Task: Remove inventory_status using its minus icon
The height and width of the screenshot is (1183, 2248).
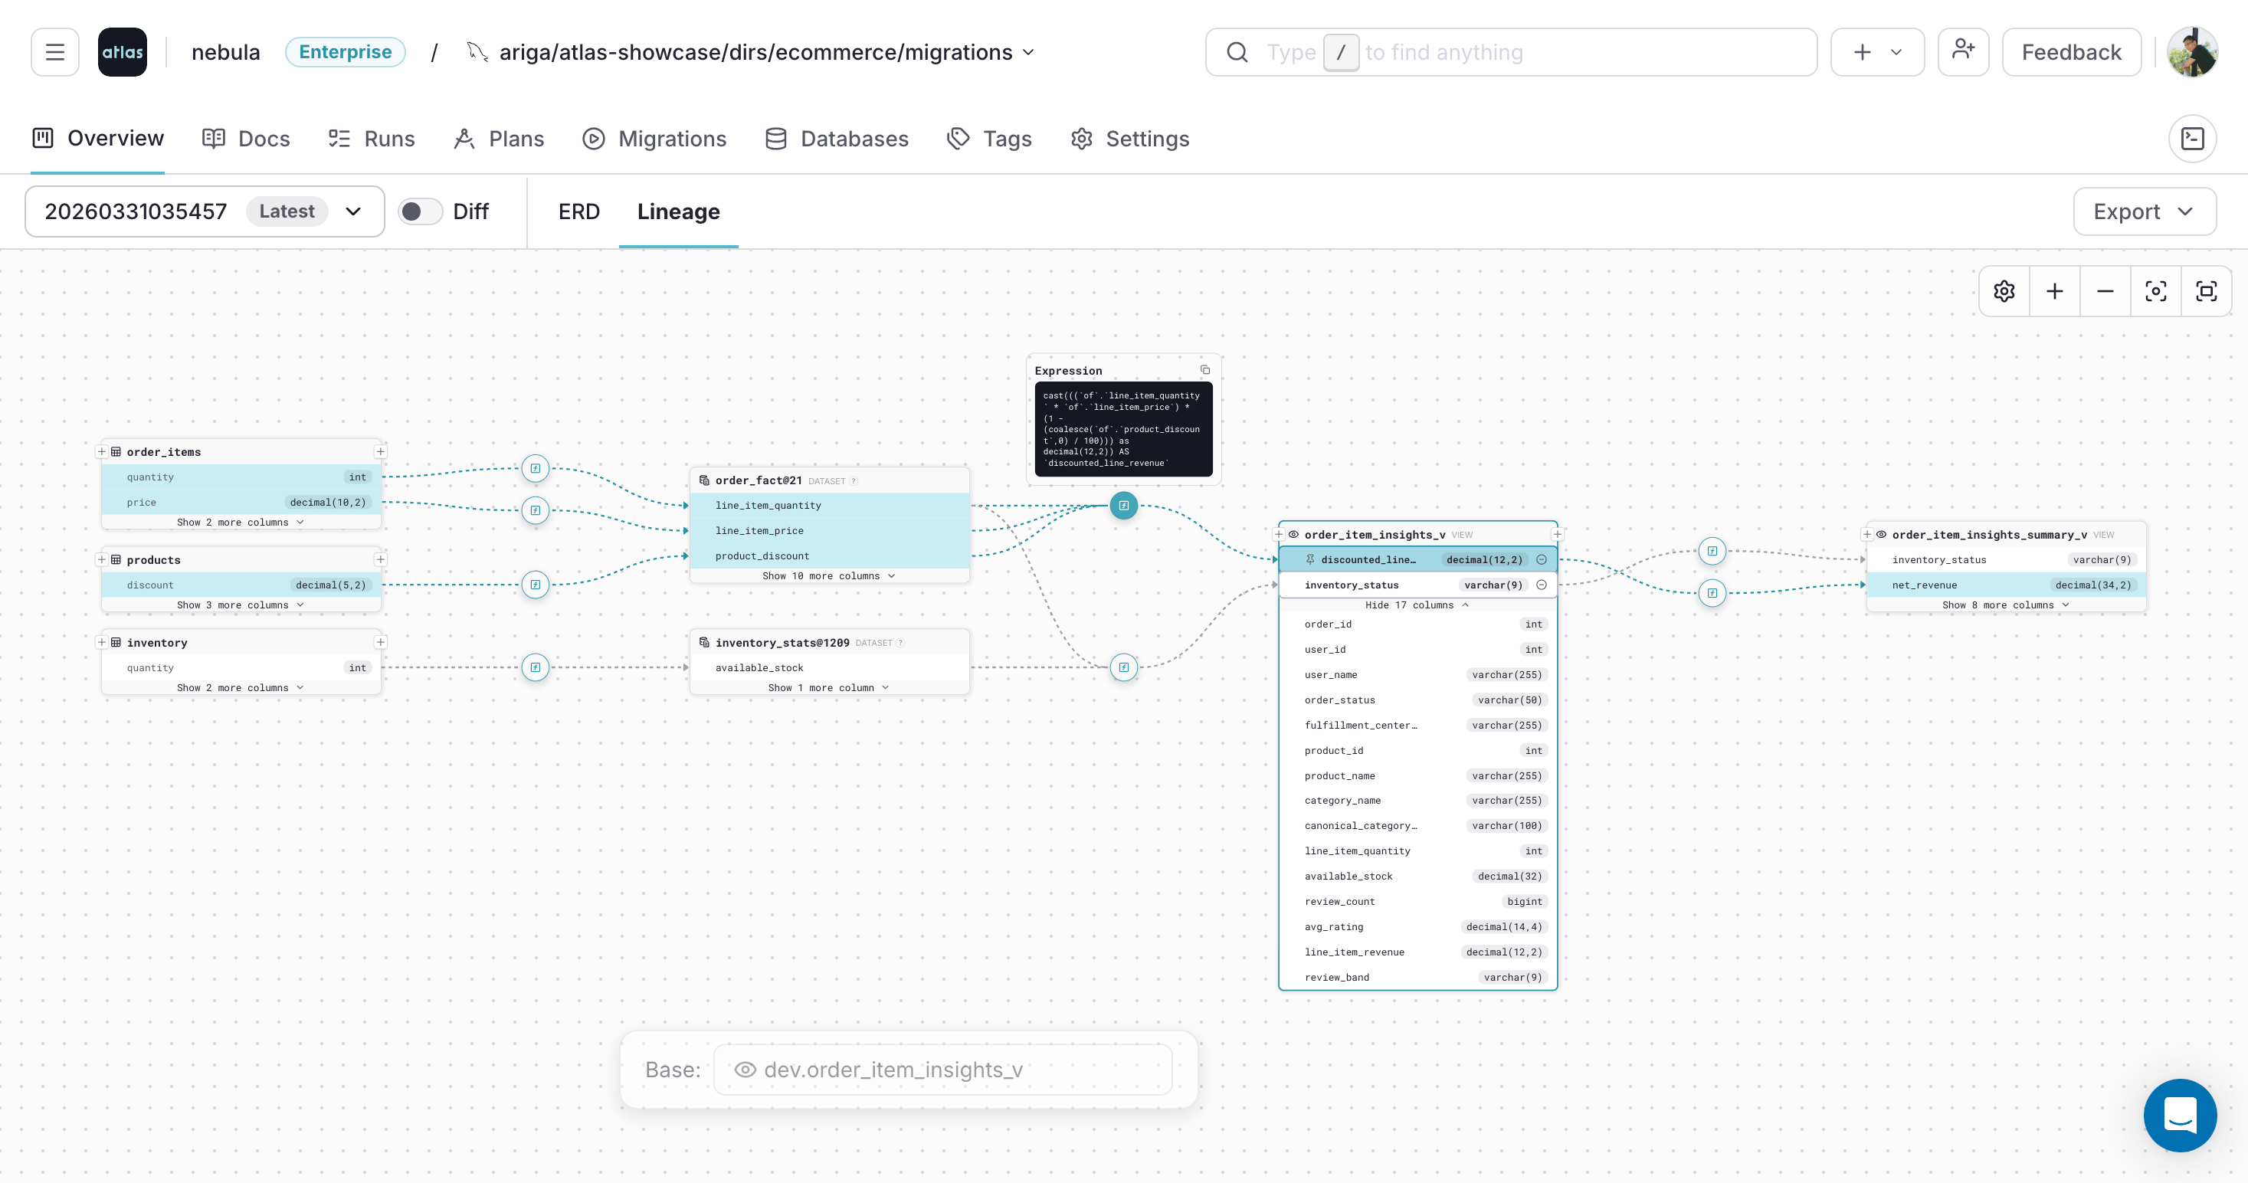Action: tap(1541, 585)
